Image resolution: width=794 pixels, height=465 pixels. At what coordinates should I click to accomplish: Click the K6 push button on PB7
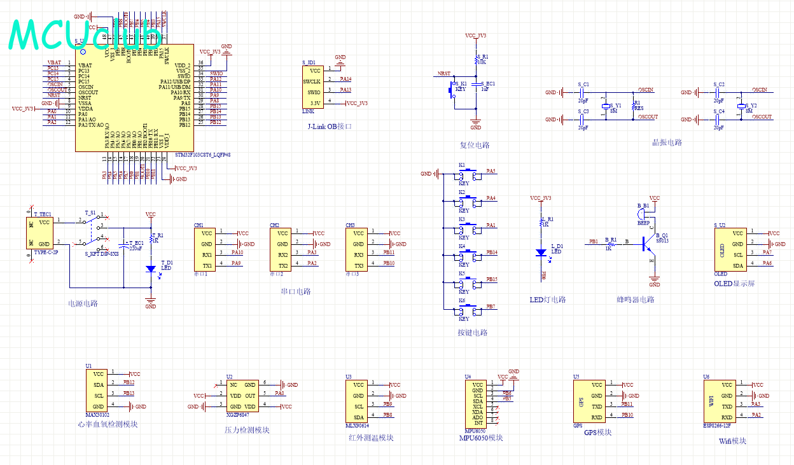coord(468,309)
